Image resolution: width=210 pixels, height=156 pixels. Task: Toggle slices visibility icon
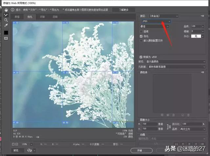pos(6,39)
